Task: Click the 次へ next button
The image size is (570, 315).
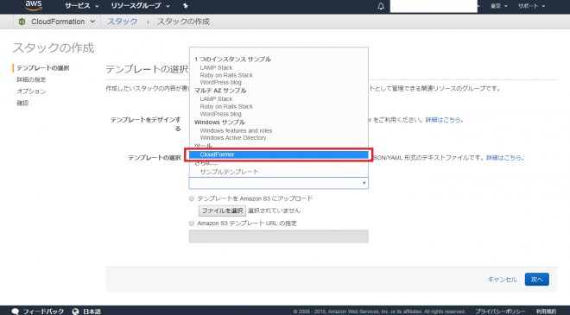Action: pyautogui.click(x=537, y=280)
